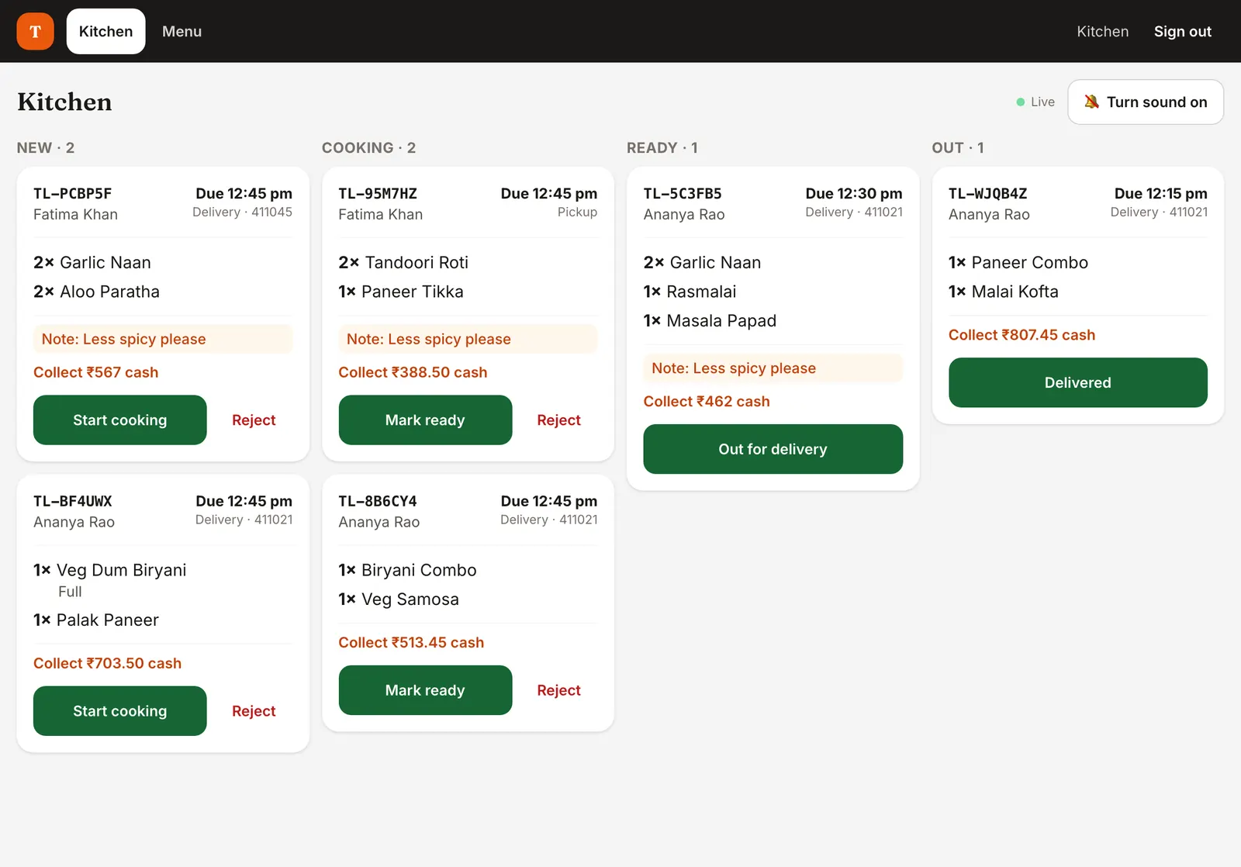Click the green Live status dot
Screen dimensions: 1241x867
(x=1021, y=102)
